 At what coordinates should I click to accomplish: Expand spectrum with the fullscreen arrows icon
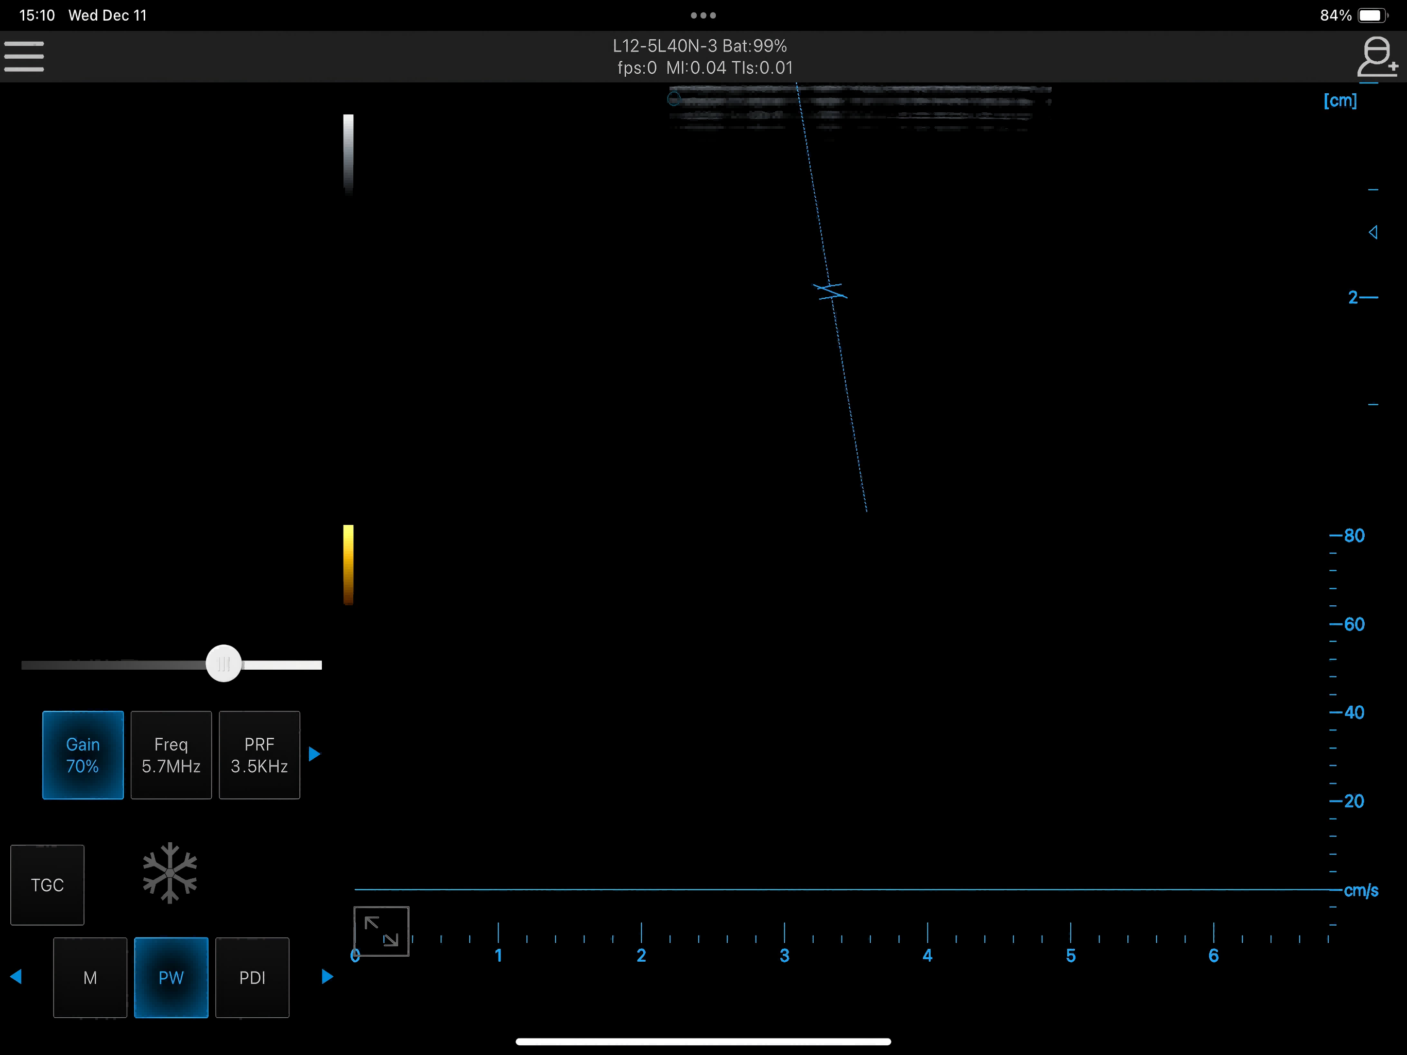coord(381,931)
